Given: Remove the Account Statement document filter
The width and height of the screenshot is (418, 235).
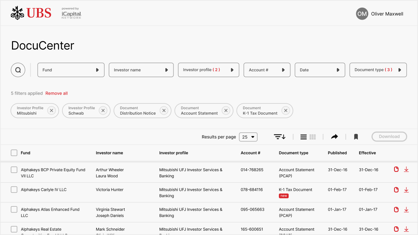Looking at the screenshot, I should pos(226,110).
